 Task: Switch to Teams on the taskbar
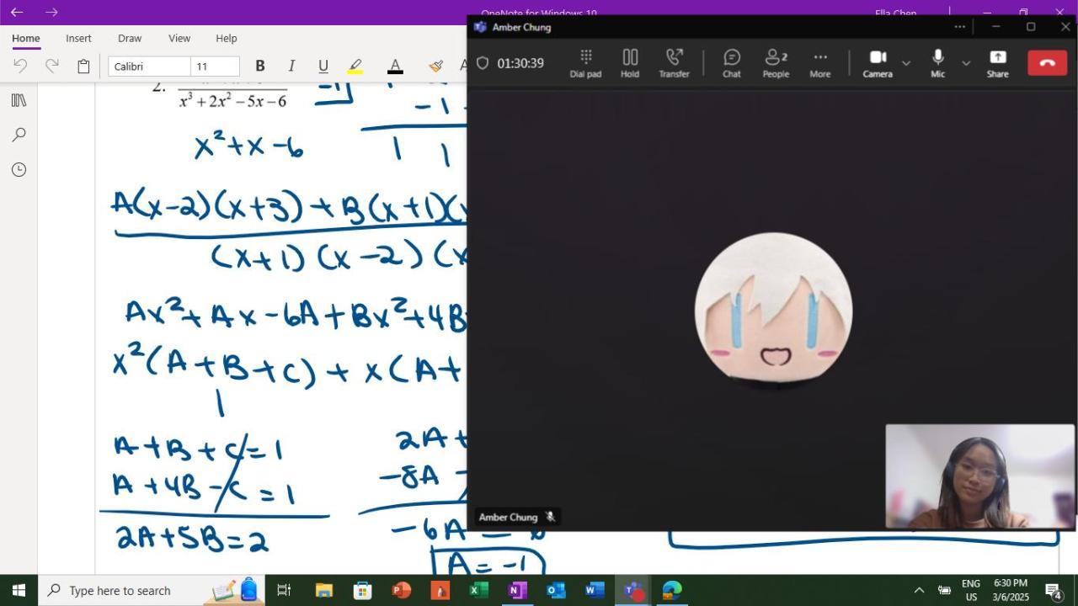pos(633,590)
